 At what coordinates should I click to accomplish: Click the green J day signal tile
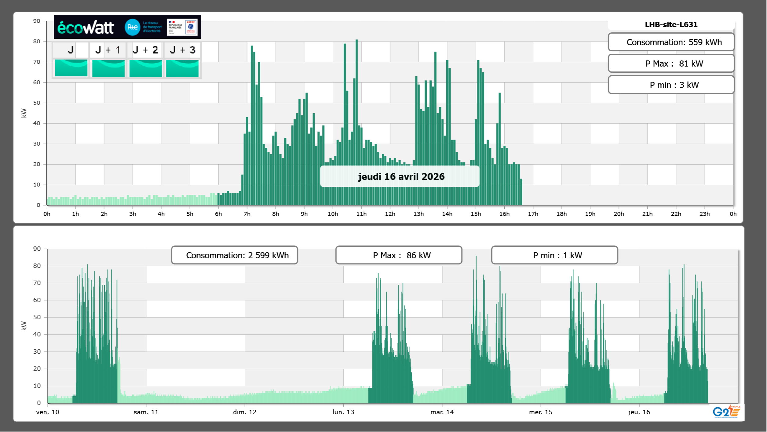[71, 68]
